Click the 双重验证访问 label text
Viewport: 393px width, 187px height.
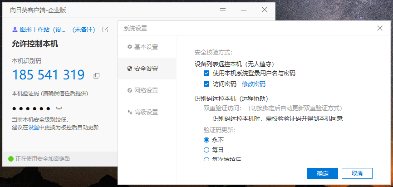tap(223, 108)
